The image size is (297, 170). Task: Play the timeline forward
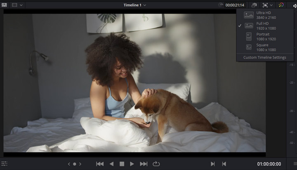coord(132,164)
